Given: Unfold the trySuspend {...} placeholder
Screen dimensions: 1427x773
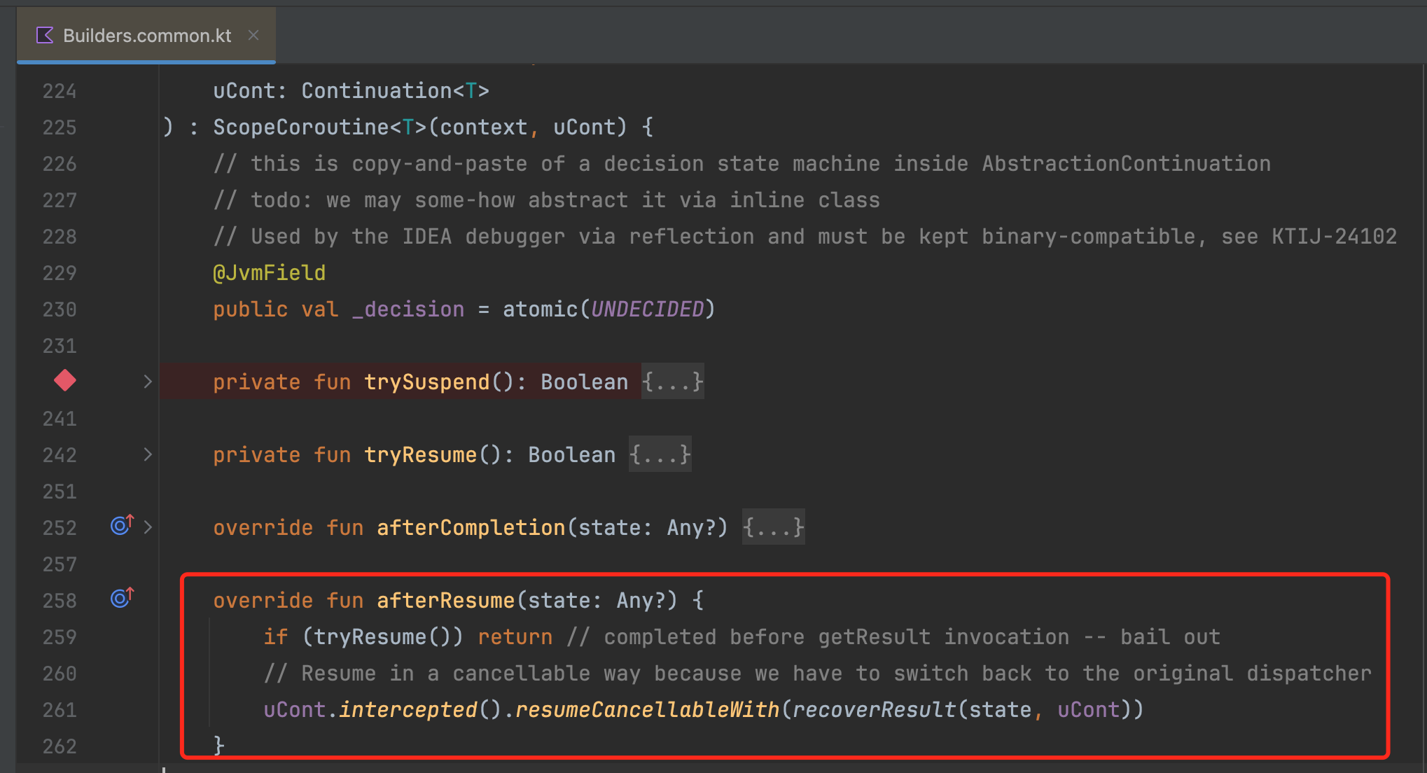Looking at the screenshot, I should click(x=672, y=382).
